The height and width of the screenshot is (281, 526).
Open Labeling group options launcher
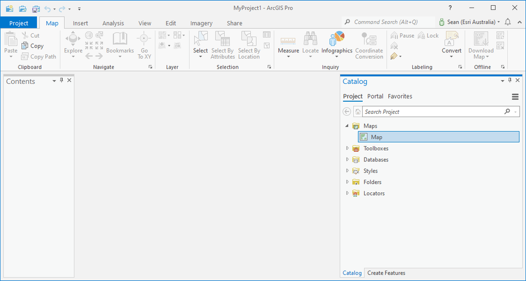click(460, 67)
